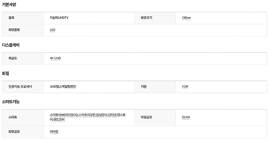Click the 인공지능 프로세서 label cell
Image resolution: width=269 pixels, height=141 pixels.
23,87
